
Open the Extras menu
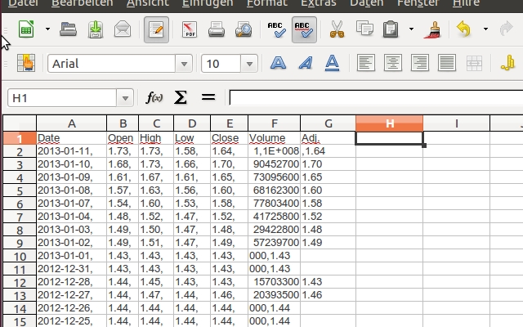(x=318, y=3)
